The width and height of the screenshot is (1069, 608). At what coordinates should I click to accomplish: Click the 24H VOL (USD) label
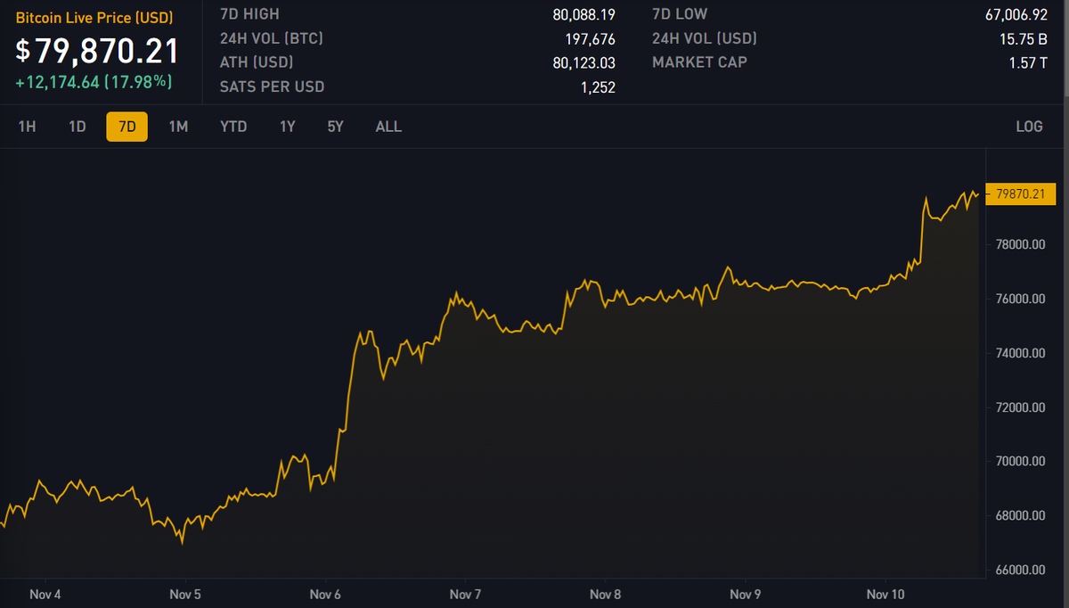[705, 38]
